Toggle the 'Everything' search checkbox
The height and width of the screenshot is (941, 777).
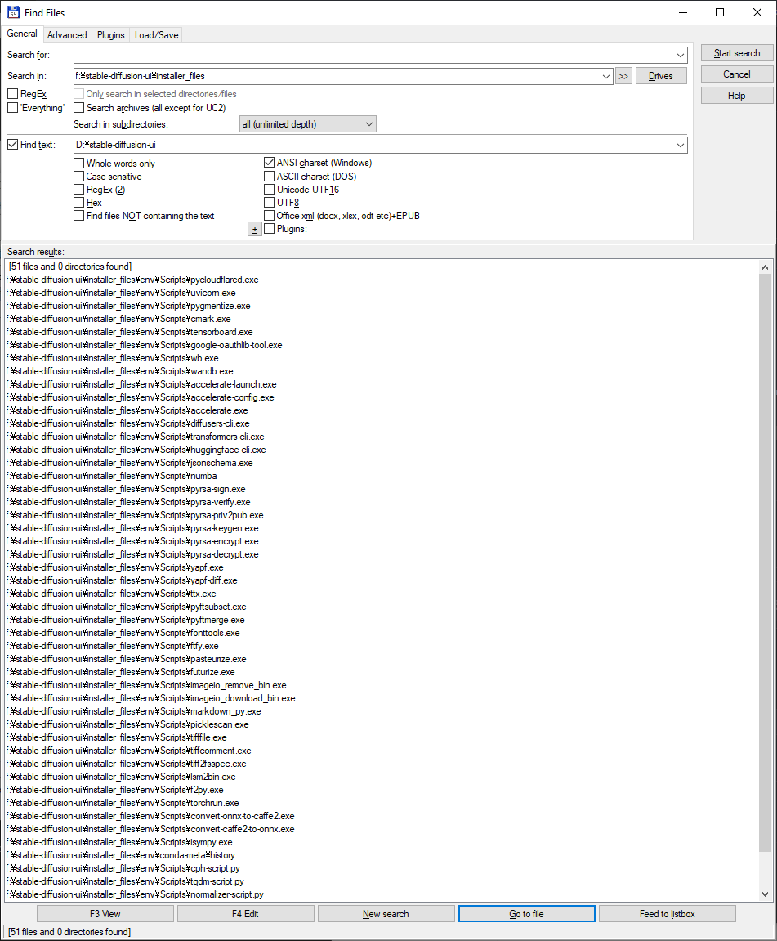[x=12, y=107]
